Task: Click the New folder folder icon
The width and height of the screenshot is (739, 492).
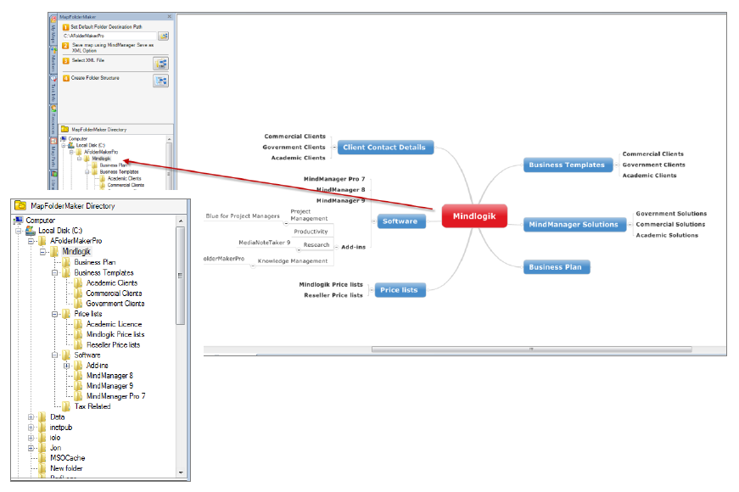Action: 42,468
